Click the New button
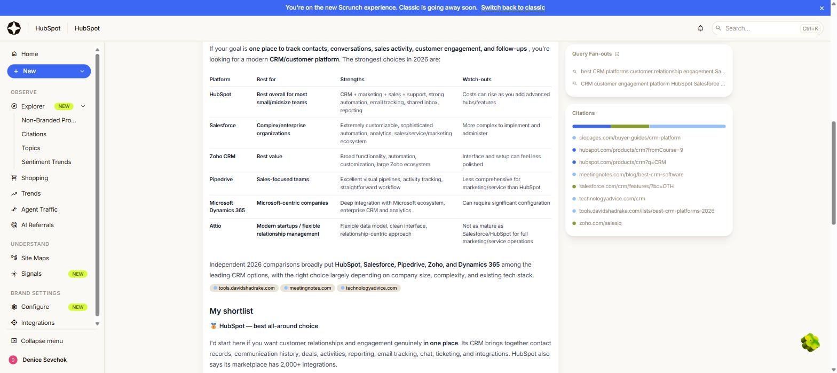This screenshot has height=373, width=837. click(x=49, y=71)
